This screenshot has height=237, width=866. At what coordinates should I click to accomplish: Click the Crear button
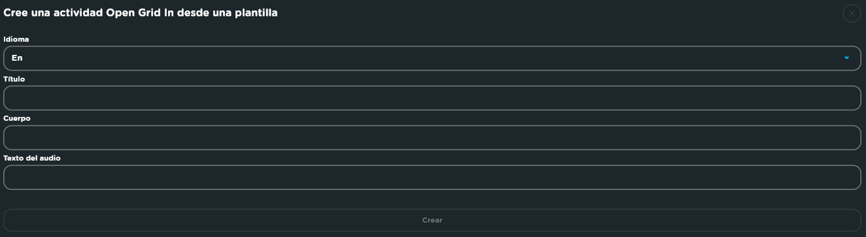(432, 220)
